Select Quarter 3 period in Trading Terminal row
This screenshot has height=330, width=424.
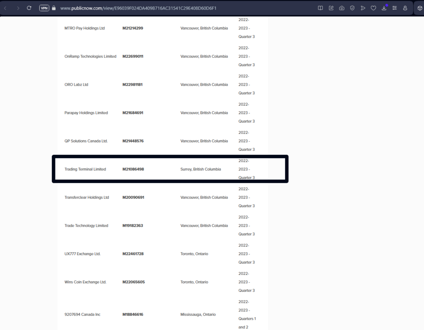click(x=246, y=169)
